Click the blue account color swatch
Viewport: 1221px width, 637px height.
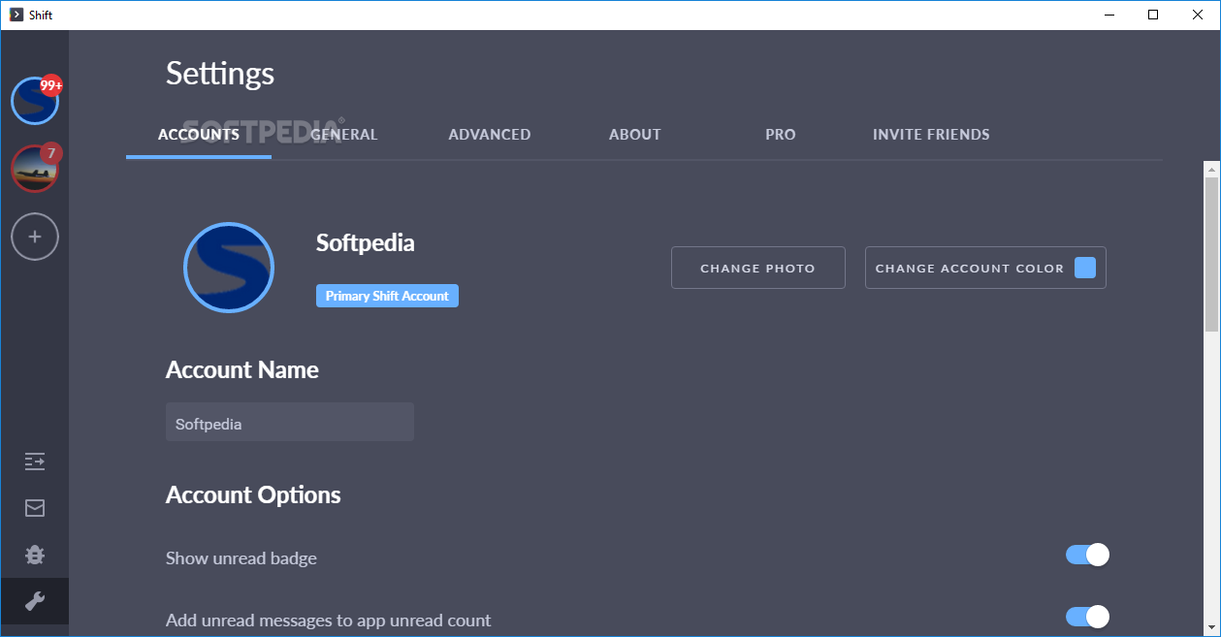click(1085, 268)
